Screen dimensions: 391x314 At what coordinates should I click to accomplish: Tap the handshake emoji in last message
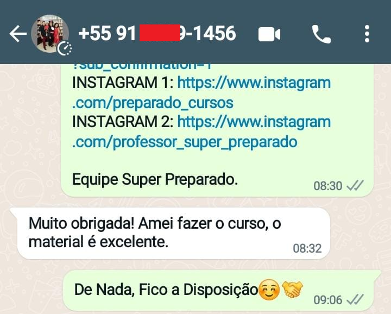292,289
